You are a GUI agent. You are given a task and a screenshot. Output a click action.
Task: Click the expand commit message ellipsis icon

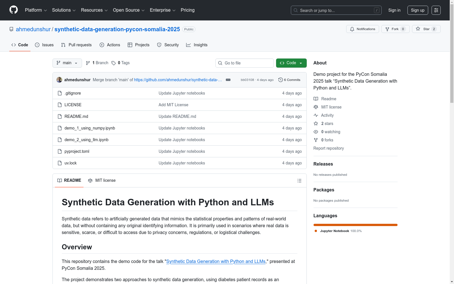[228, 80]
